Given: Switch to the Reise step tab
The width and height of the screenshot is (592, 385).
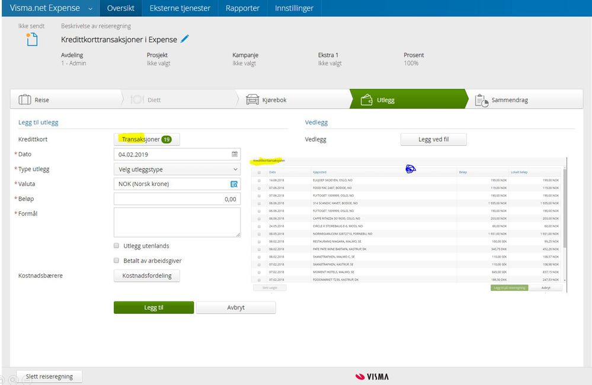Looking at the screenshot, I should coord(66,100).
